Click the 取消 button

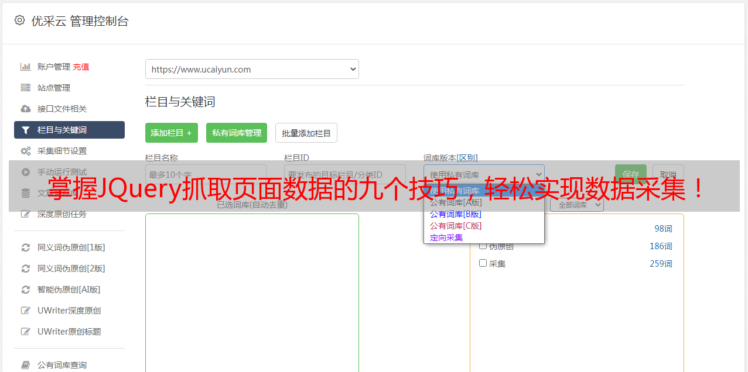(x=668, y=174)
